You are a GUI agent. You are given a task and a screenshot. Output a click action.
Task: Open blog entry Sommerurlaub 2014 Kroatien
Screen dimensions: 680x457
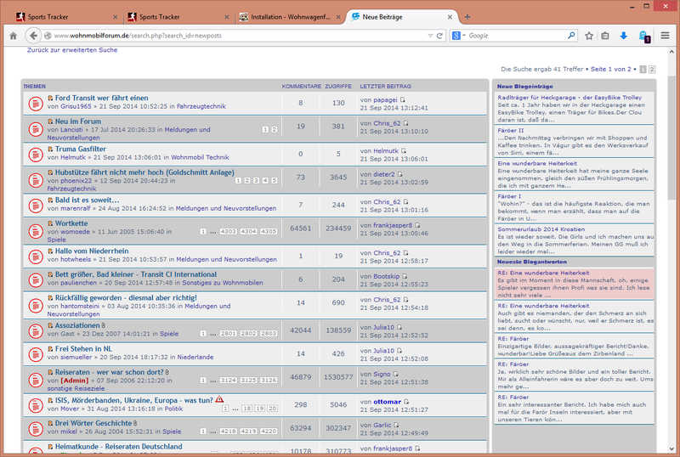541,229
